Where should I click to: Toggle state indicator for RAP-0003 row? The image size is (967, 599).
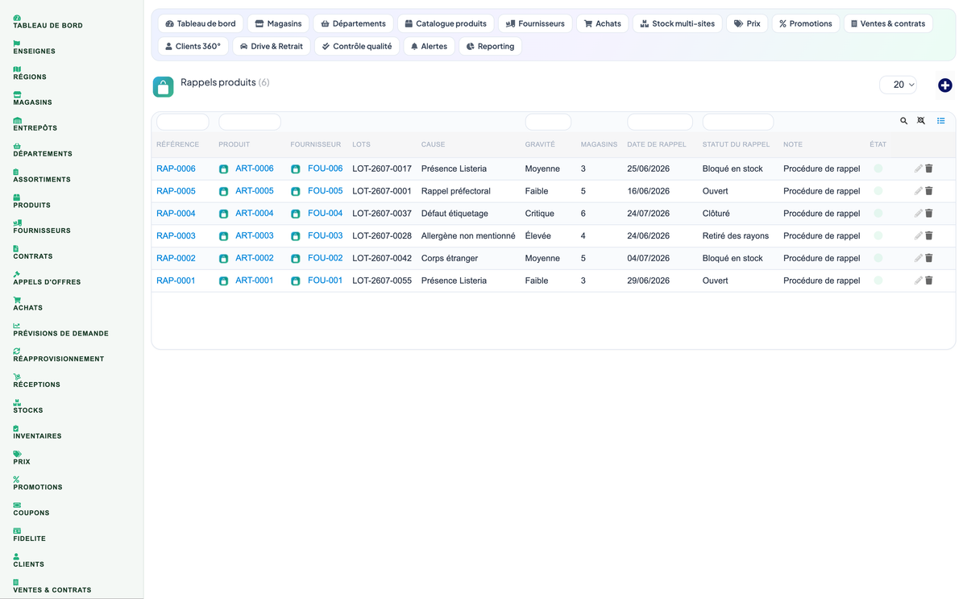coord(878,236)
